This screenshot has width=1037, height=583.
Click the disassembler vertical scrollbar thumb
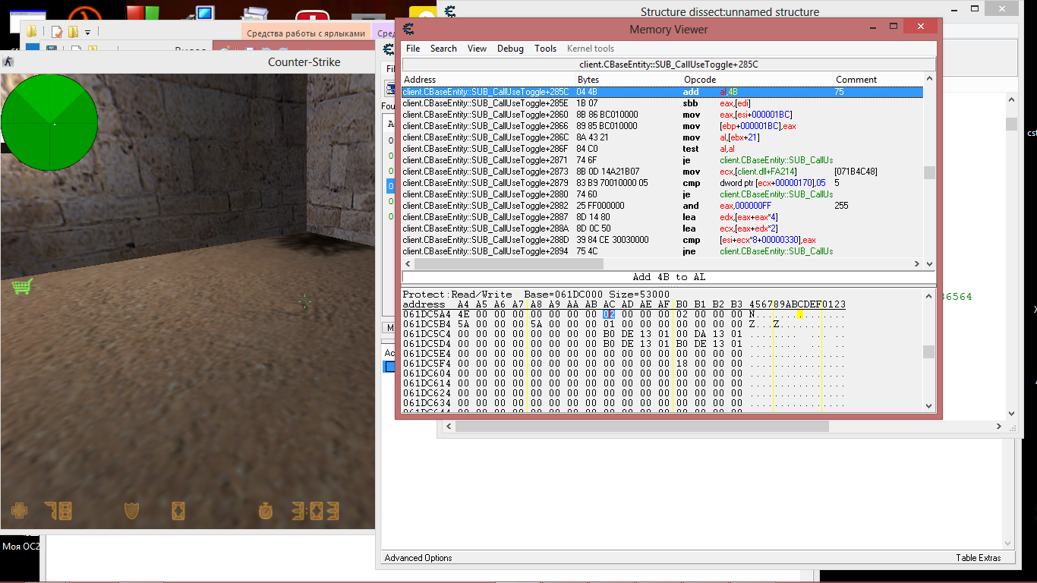click(929, 172)
